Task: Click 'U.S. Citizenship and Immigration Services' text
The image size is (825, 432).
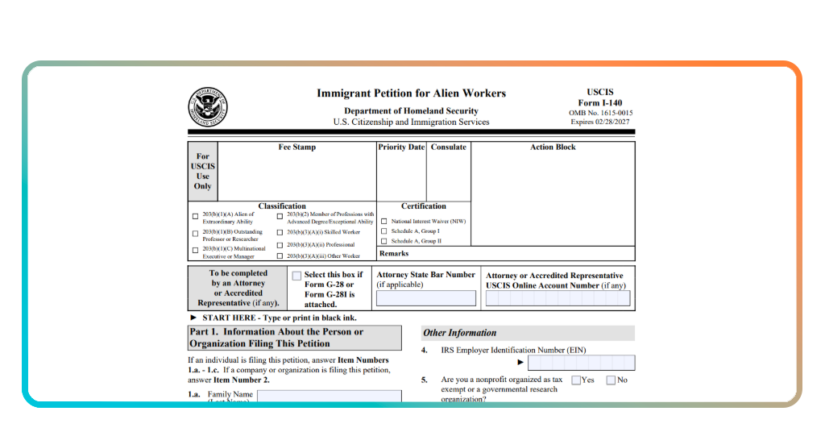Action: pyautogui.click(x=412, y=122)
